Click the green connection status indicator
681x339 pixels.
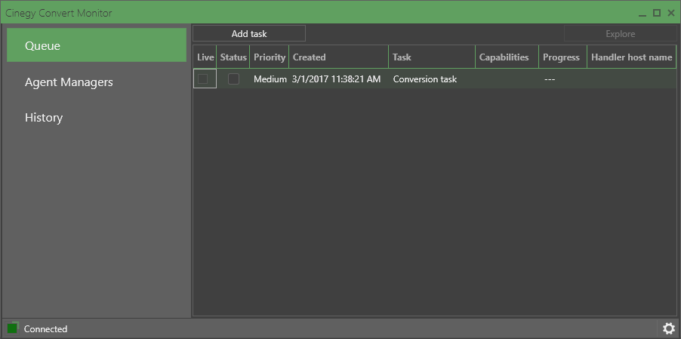click(x=12, y=328)
